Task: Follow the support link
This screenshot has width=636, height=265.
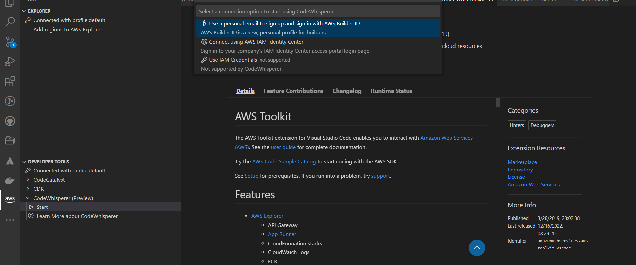Action: [x=380, y=176]
